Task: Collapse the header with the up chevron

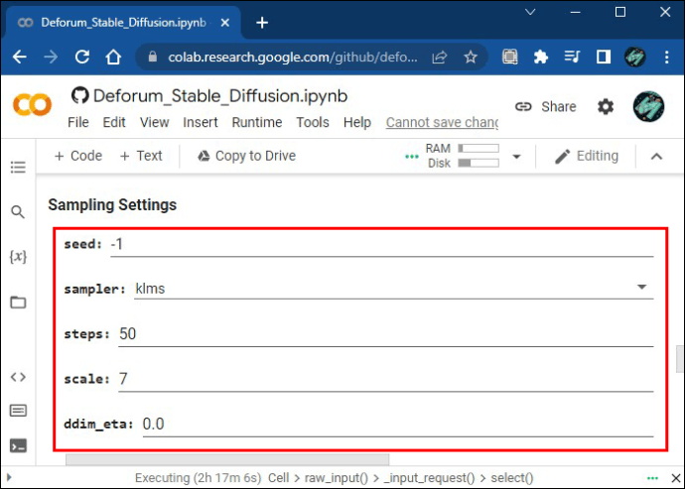Action: tap(656, 157)
